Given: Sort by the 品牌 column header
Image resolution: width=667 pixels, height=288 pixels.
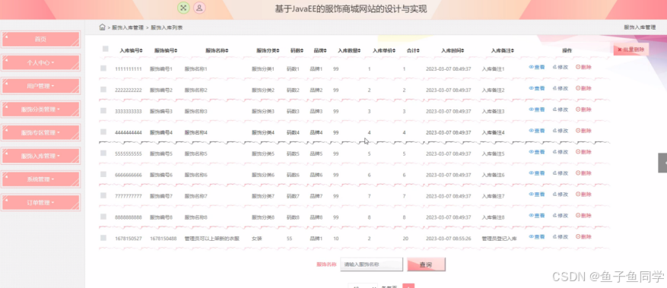Looking at the screenshot, I should click(320, 51).
